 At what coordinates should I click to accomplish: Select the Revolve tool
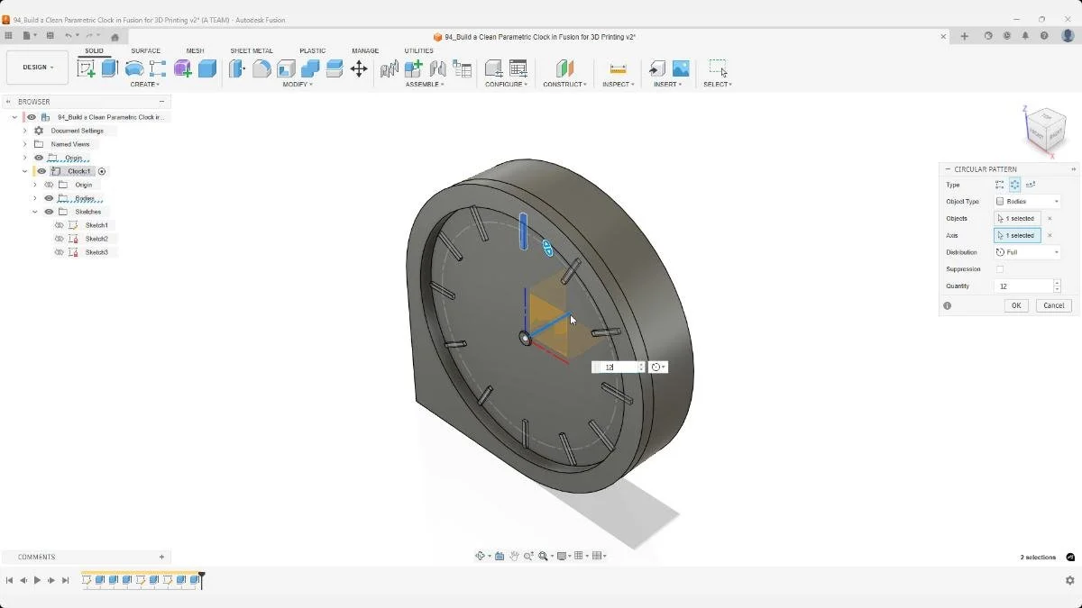(x=134, y=68)
